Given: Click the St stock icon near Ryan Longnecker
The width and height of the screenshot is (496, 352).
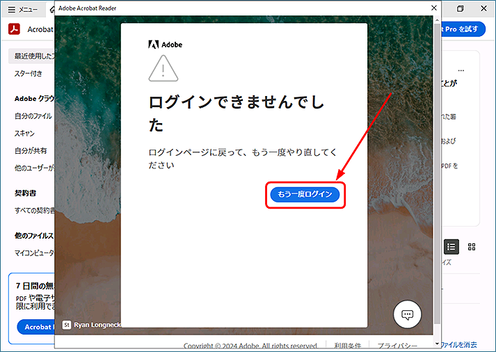Looking at the screenshot, I should pyautogui.click(x=66, y=325).
